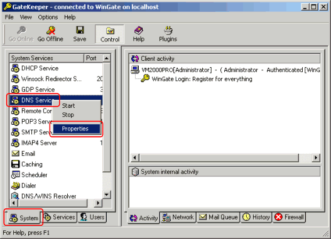Viewport: 331px width, 239px height.
Task: Open the Plugins toolbar icon
Action: [x=168, y=30]
